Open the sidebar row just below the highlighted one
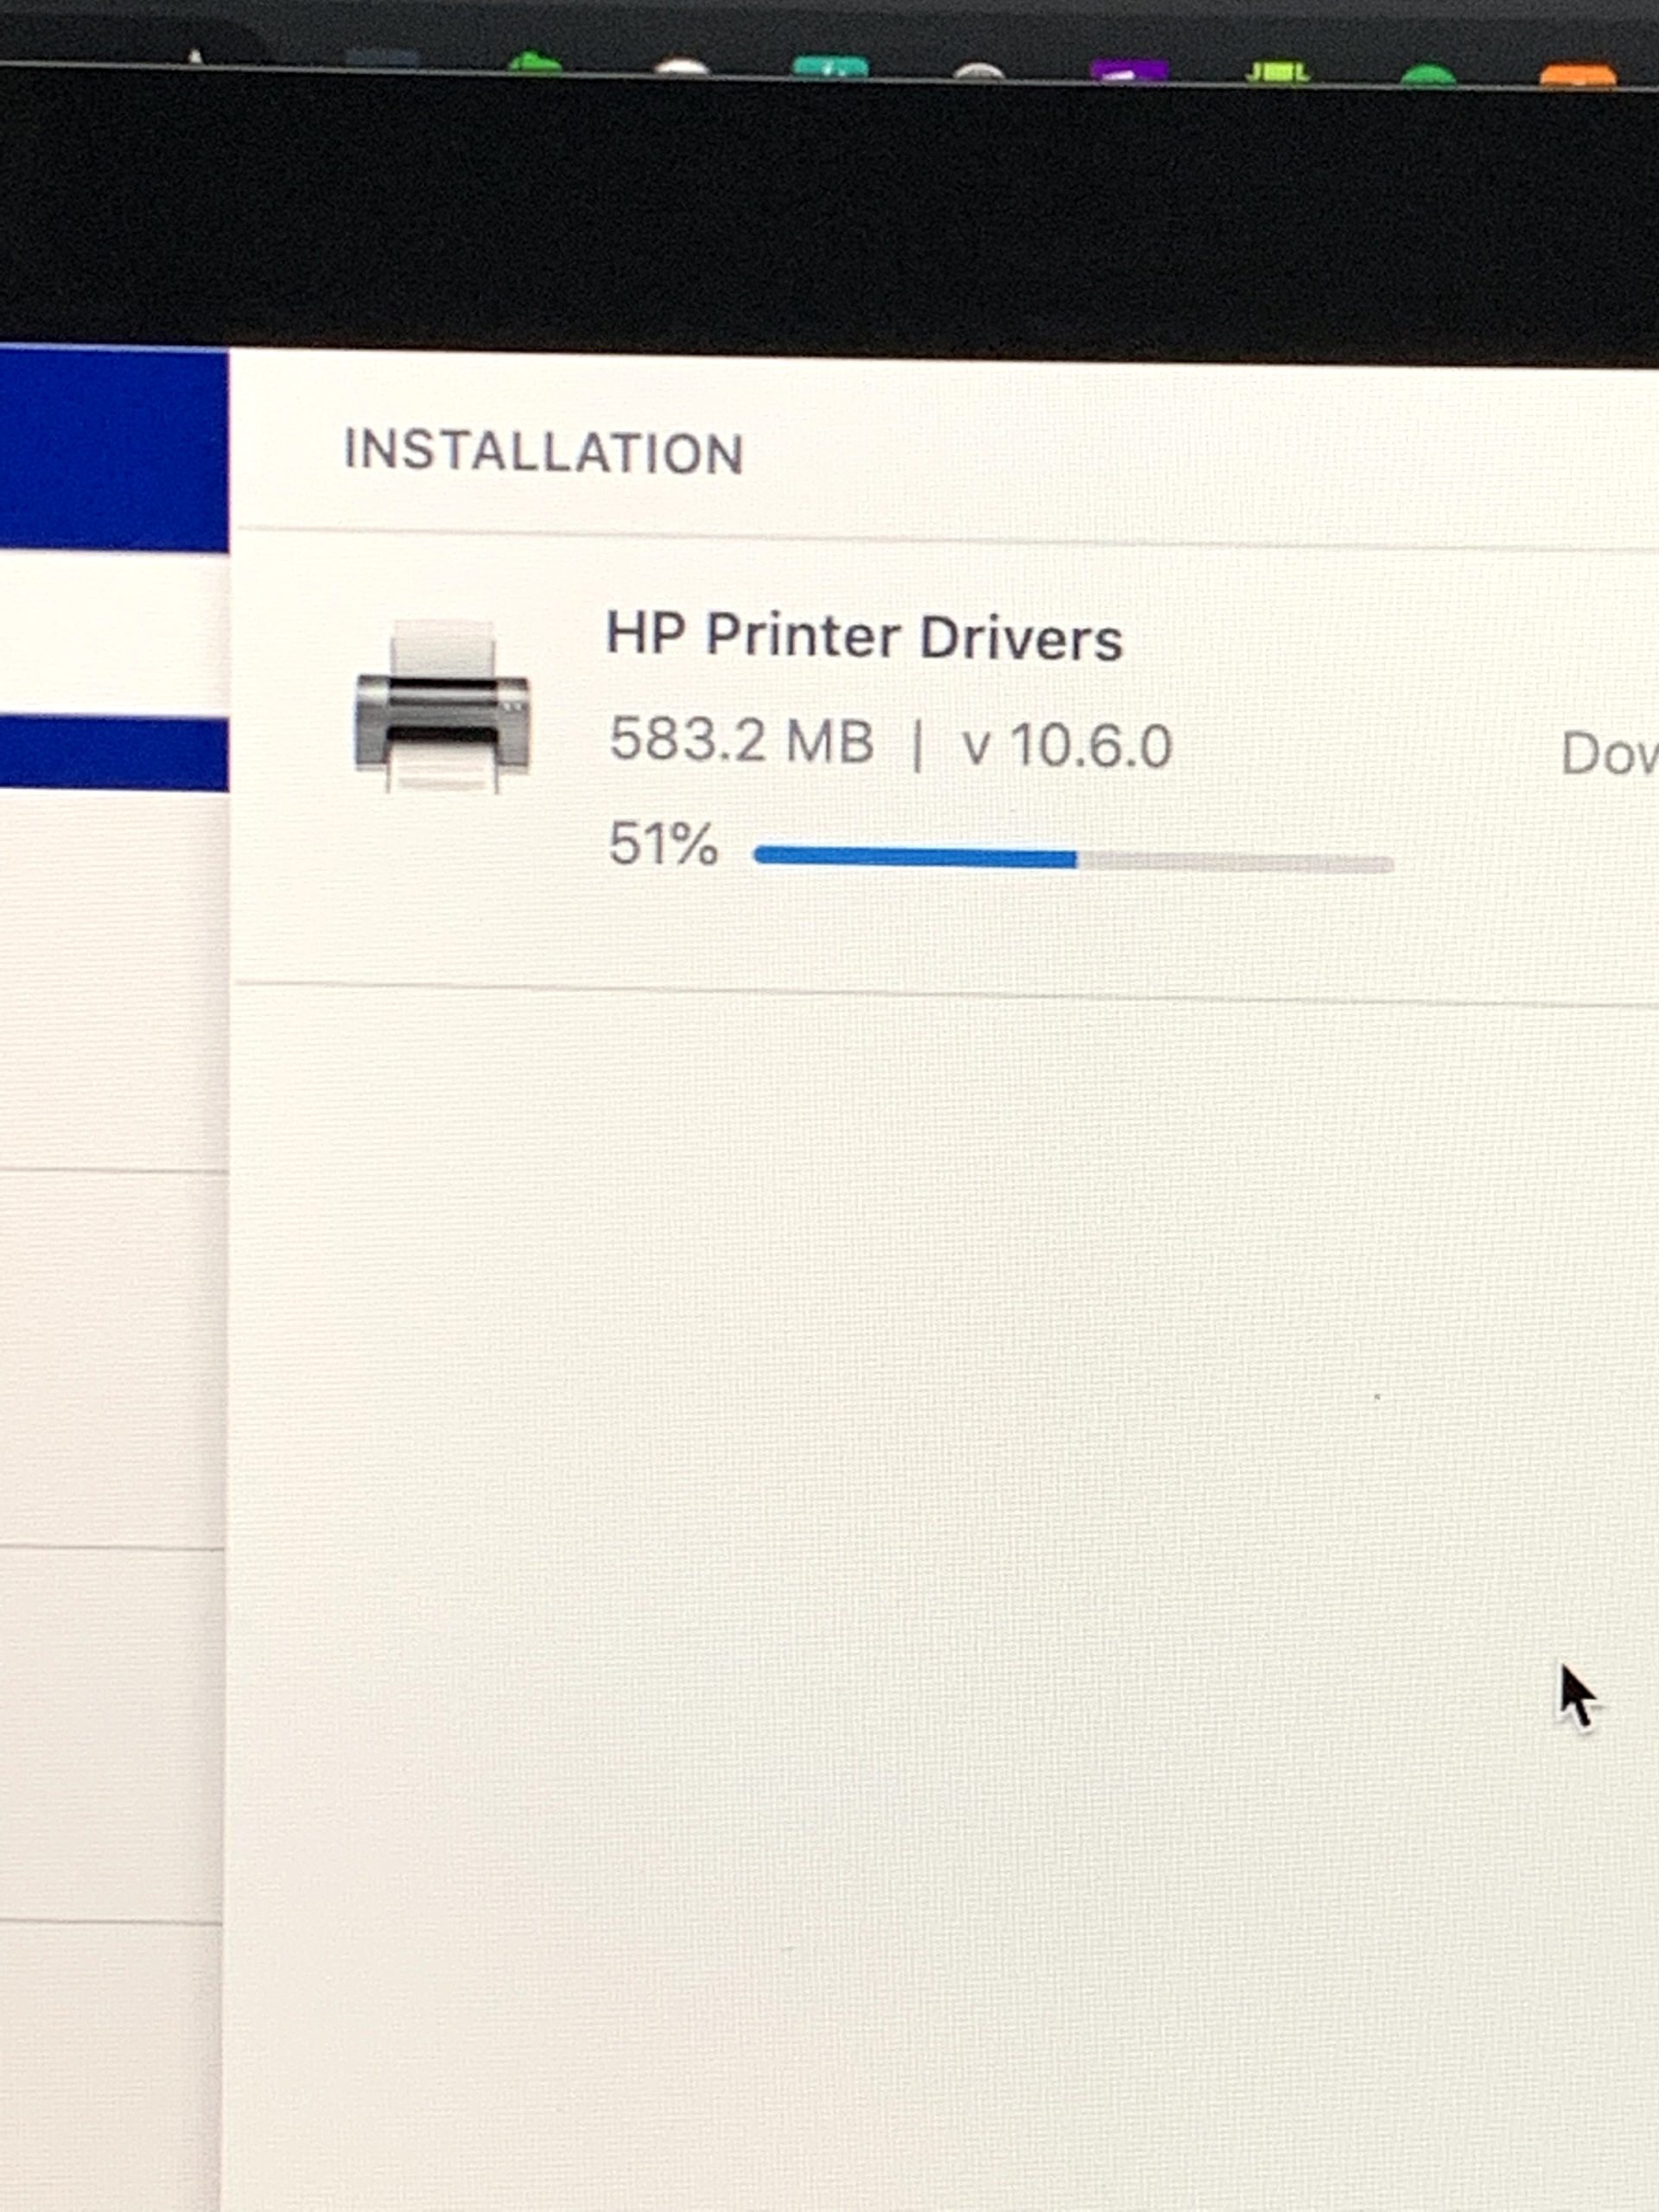Image resolution: width=1659 pixels, height=2212 pixels. click(113, 980)
